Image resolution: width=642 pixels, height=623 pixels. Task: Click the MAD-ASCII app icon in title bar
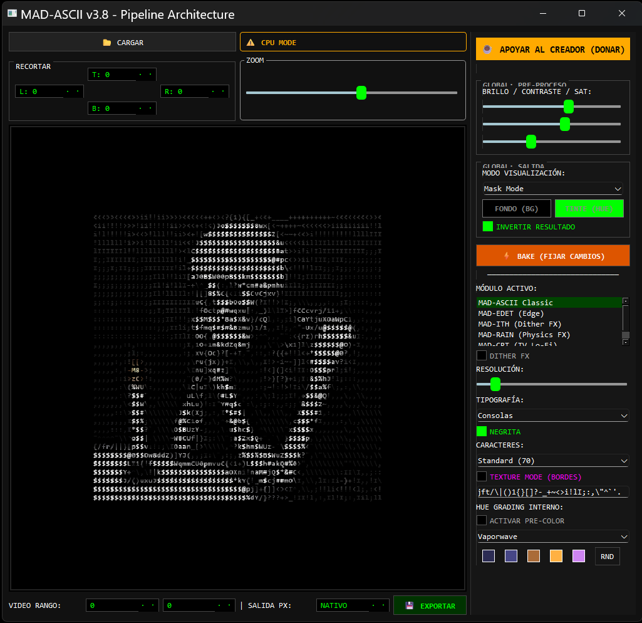pyautogui.click(x=11, y=14)
